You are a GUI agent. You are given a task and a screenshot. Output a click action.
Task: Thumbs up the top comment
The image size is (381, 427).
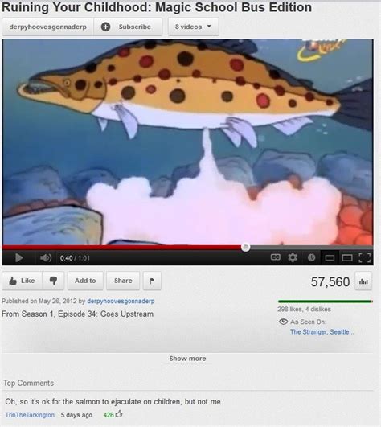coord(119,414)
